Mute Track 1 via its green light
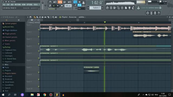The height and width of the screenshot is (97, 173). point(39,30)
